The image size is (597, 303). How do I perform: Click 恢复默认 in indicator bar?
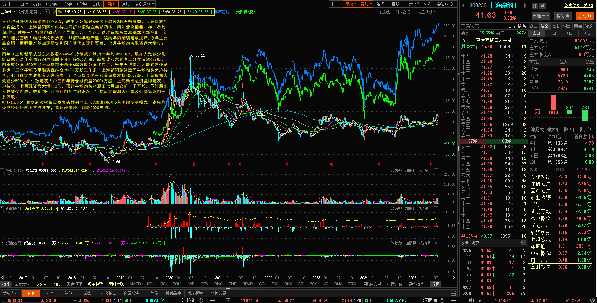[x=22, y=284]
